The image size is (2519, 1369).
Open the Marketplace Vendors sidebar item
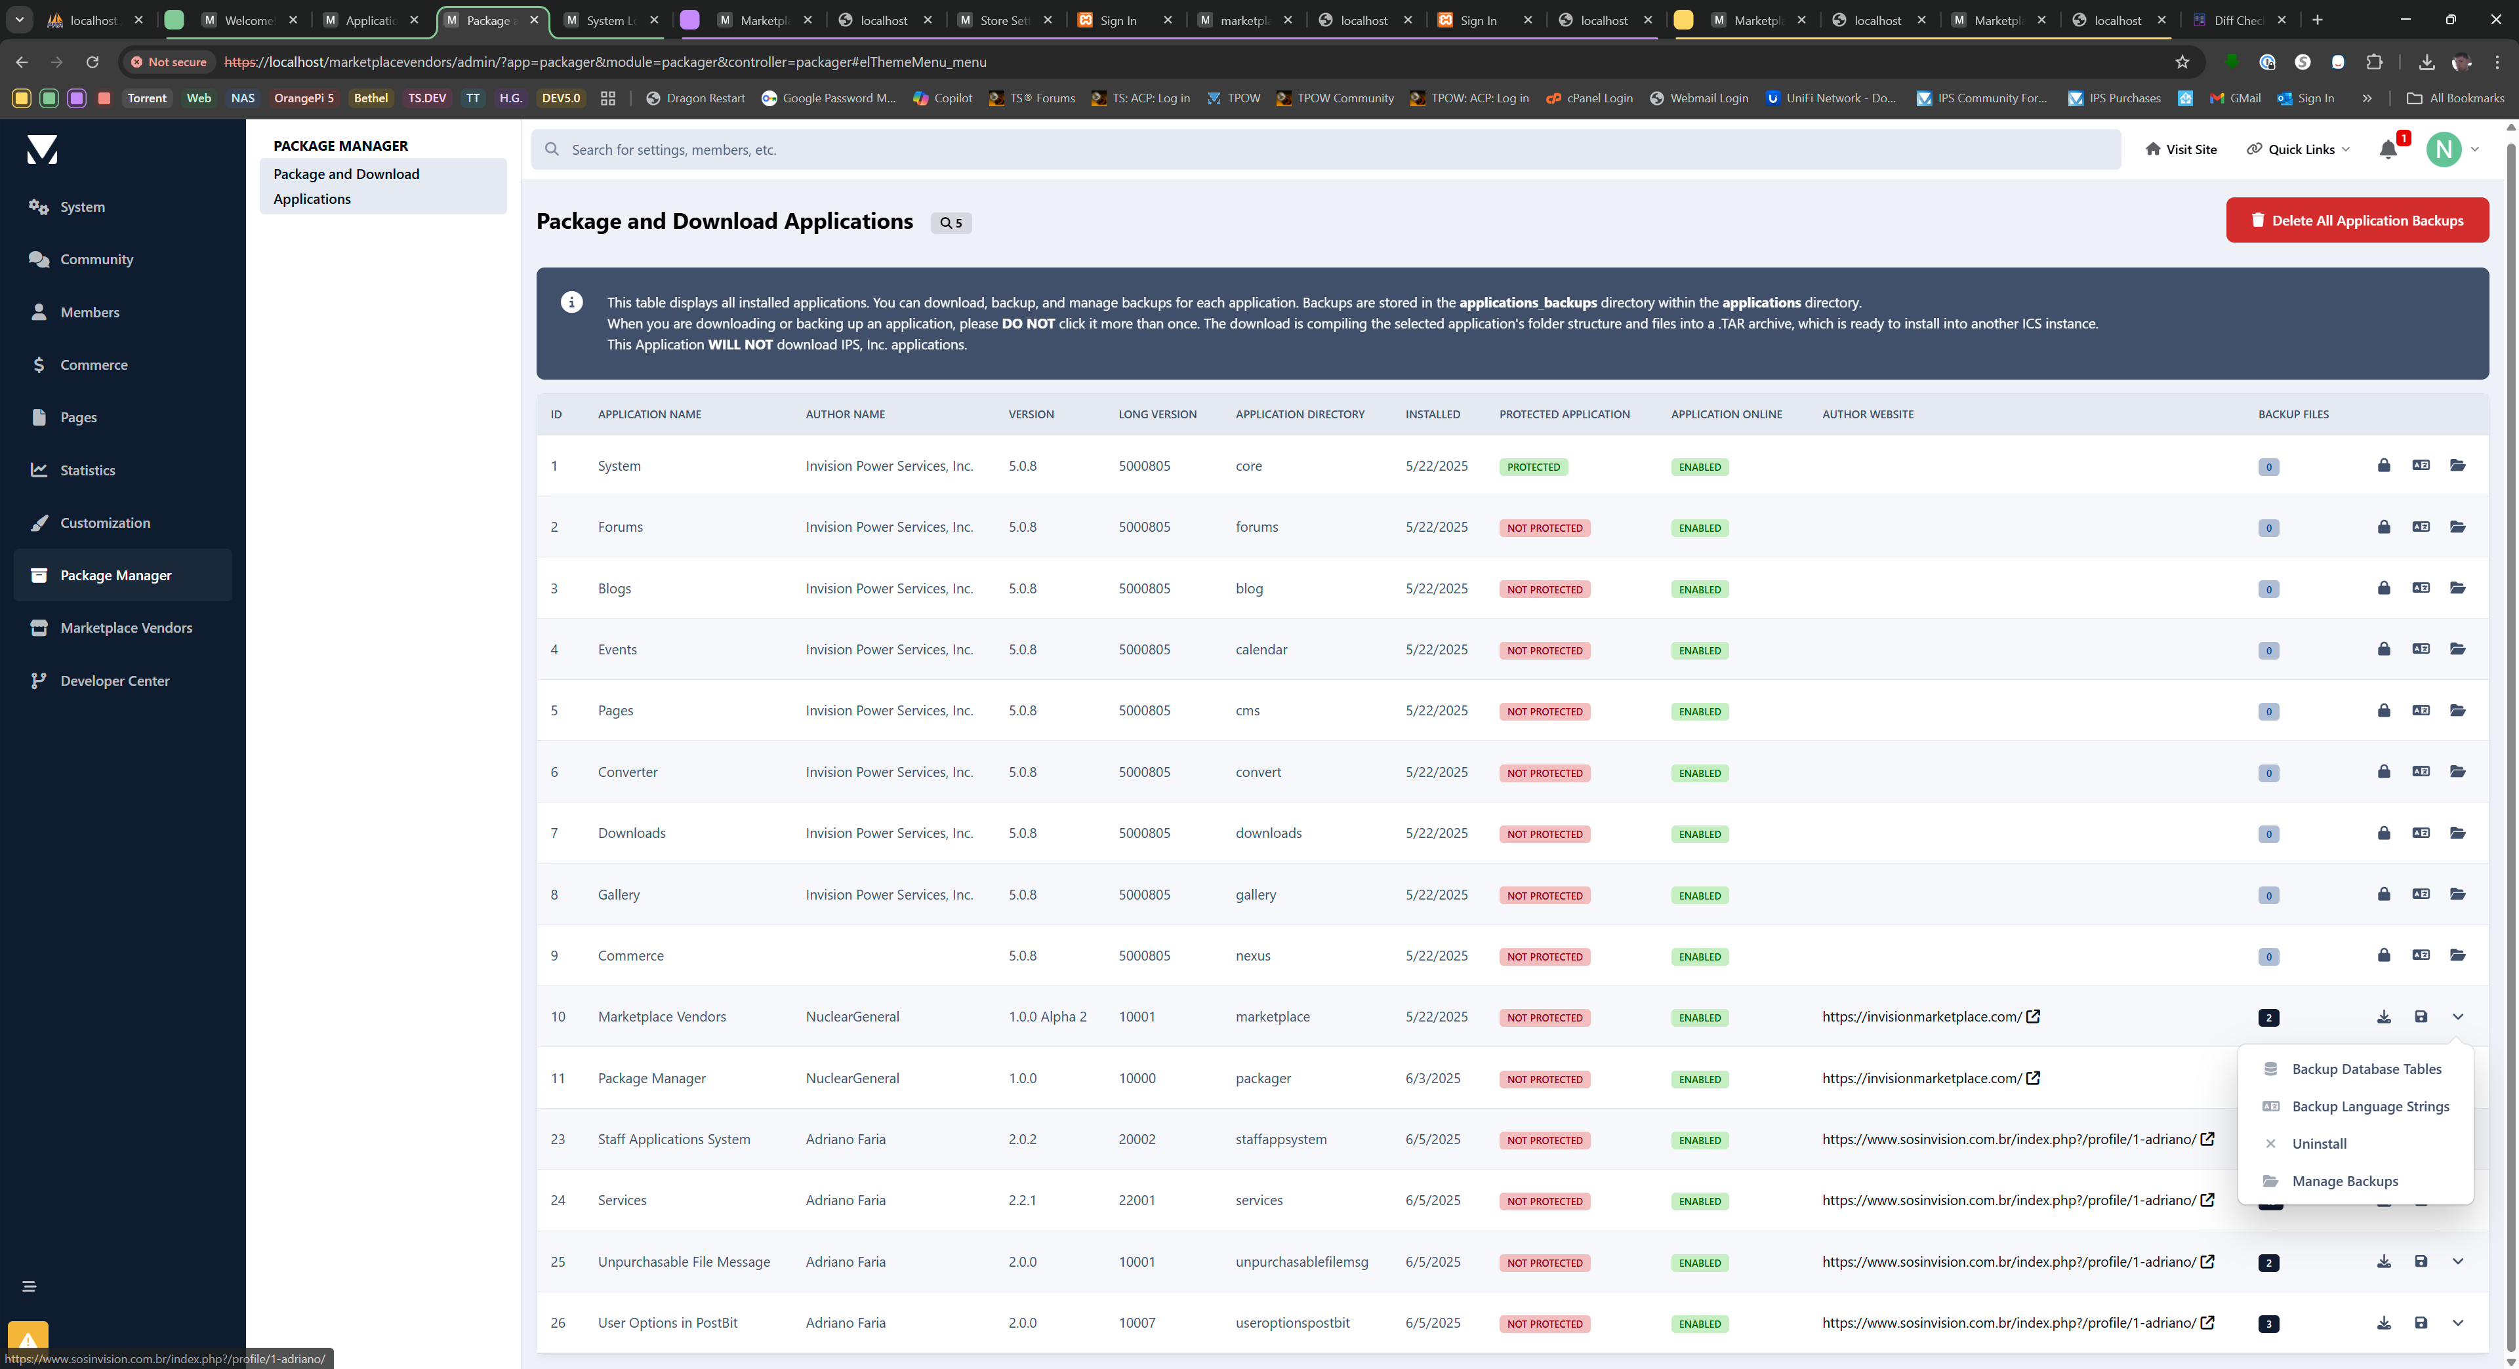(x=123, y=627)
